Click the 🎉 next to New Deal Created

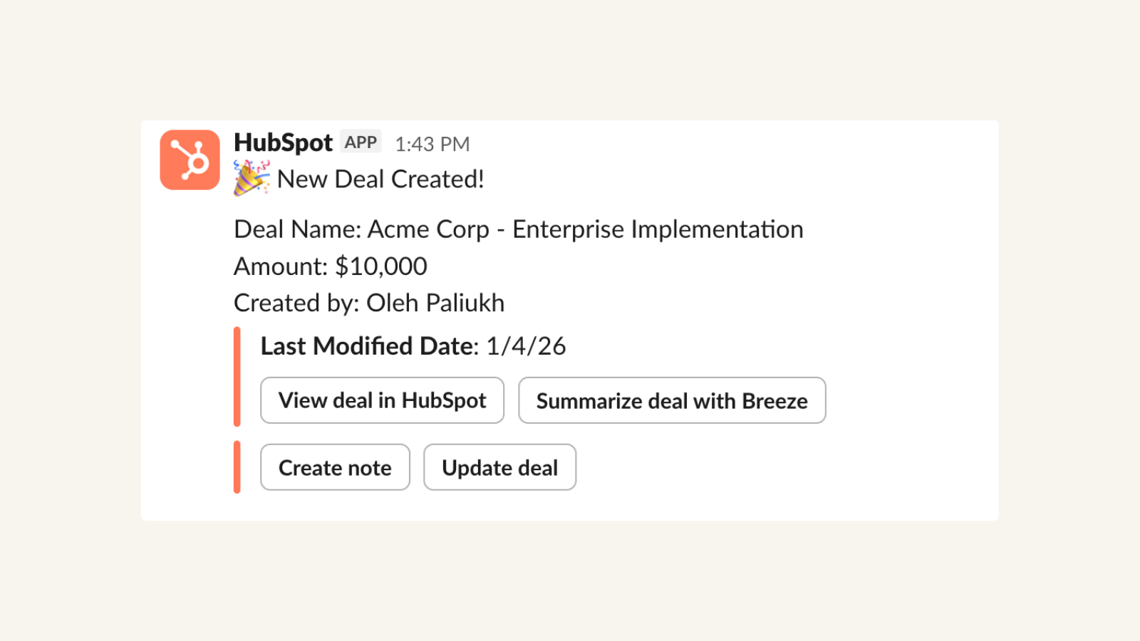[x=251, y=178]
